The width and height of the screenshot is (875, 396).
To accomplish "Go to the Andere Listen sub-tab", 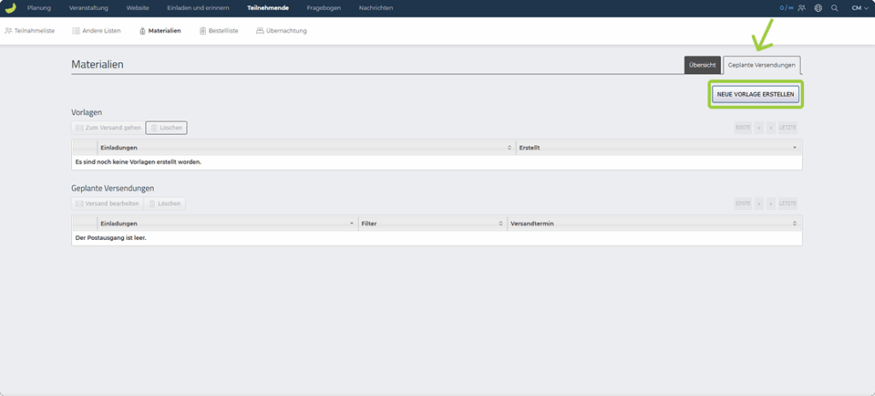I will pyautogui.click(x=97, y=32).
